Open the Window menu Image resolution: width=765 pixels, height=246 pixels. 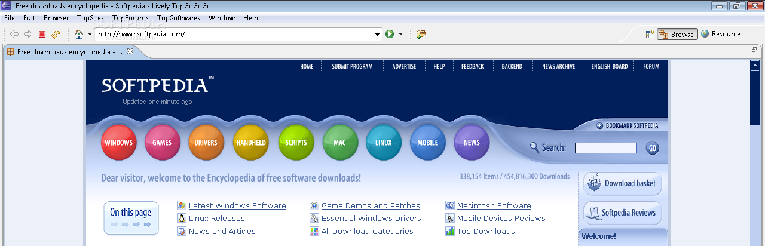click(222, 18)
